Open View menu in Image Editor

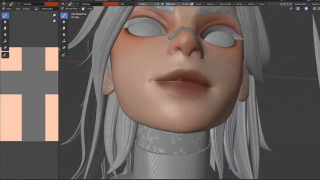(x=18, y=9)
